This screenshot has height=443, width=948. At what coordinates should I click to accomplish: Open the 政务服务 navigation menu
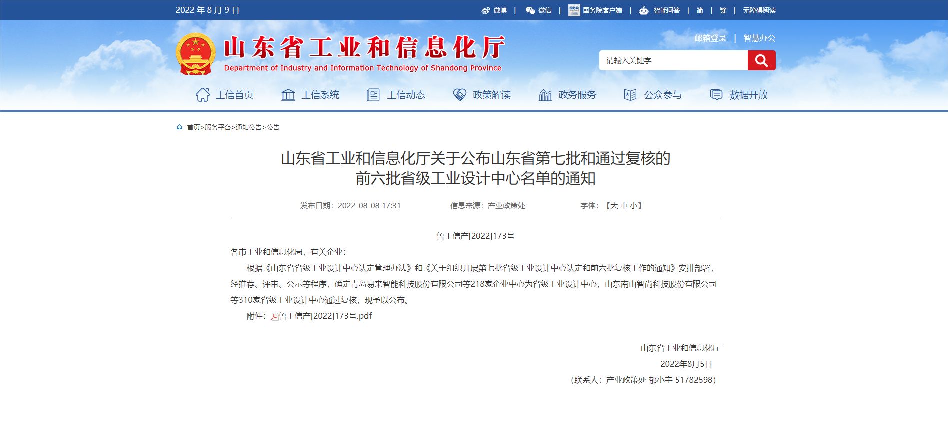tap(567, 95)
